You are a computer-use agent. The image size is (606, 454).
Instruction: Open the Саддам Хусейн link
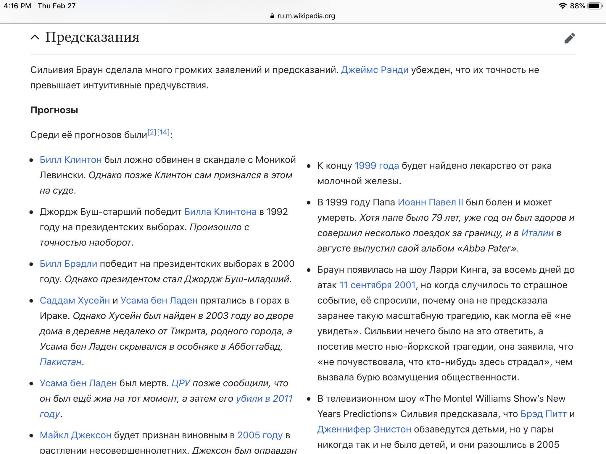[75, 301]
